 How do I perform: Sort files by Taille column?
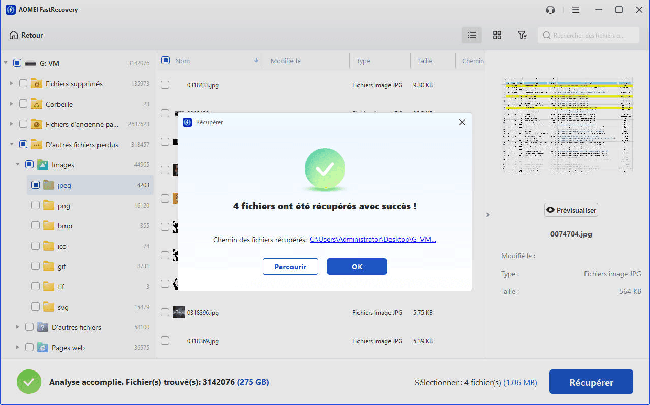point(425,61)
